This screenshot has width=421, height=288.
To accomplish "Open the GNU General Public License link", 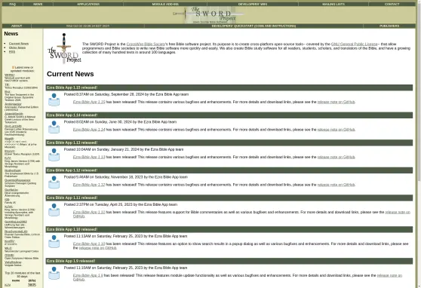I will tap(354, 44).
